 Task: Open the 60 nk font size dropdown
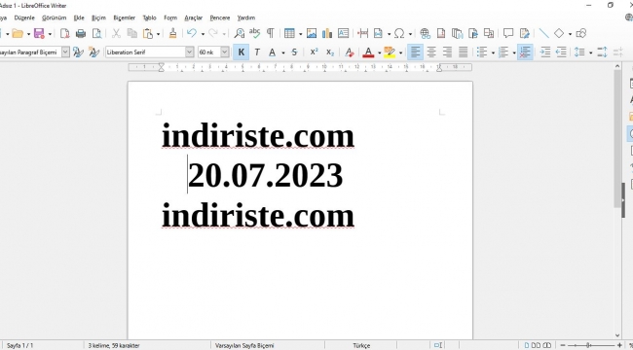click(225, 52)
